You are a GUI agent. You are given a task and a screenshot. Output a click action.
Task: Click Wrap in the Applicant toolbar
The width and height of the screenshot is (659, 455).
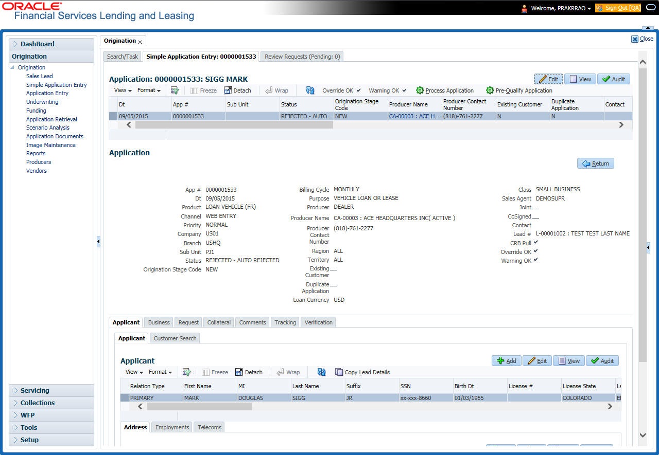(x=288, y=372)
